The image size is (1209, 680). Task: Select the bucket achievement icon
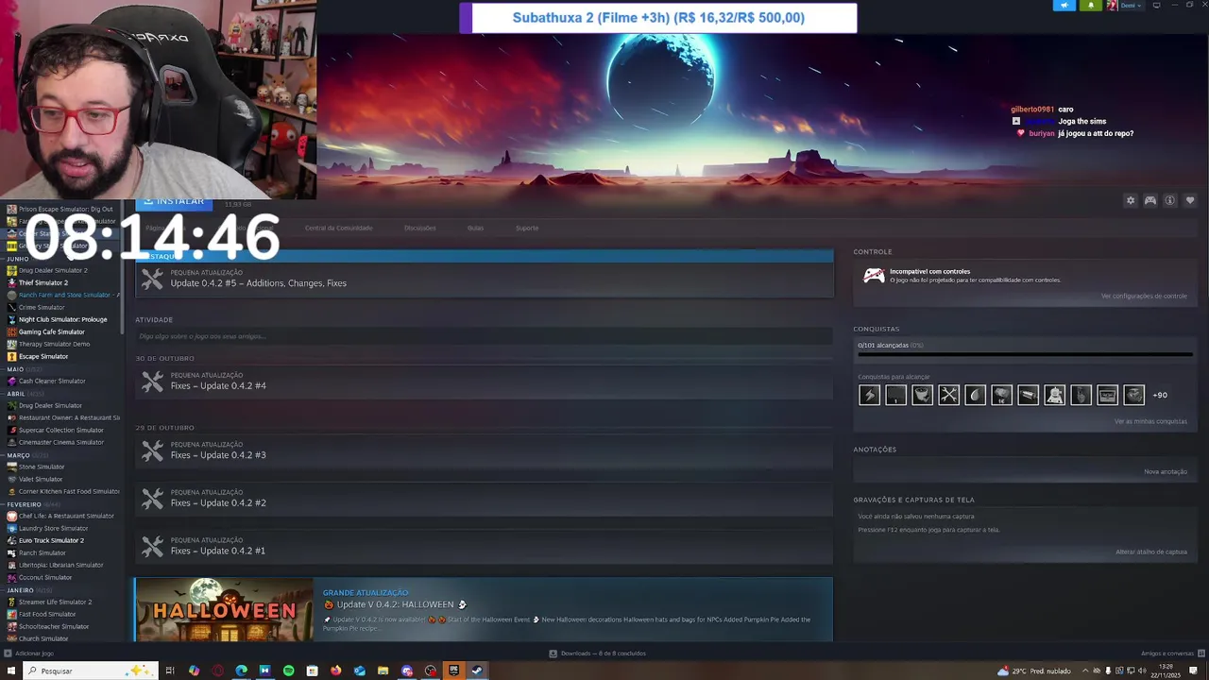(x=922, y=396)
